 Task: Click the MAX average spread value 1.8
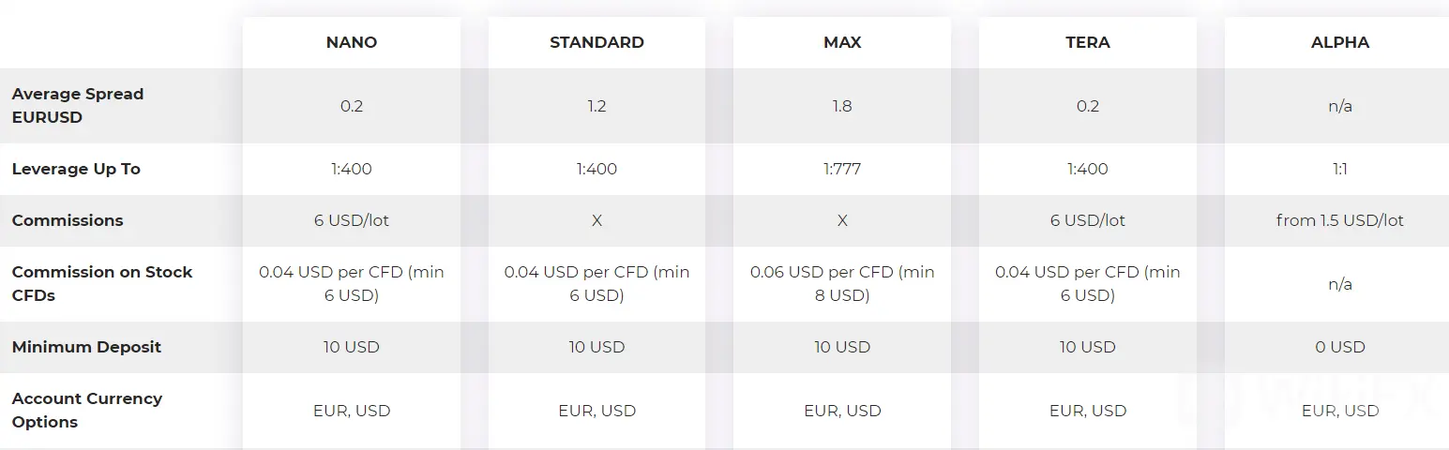point(842,106)
